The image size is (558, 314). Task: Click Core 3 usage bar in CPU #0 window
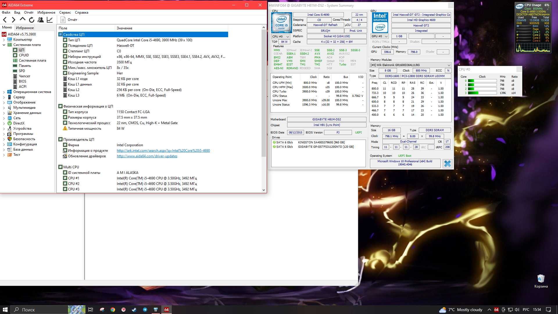[x=482, y=93]
